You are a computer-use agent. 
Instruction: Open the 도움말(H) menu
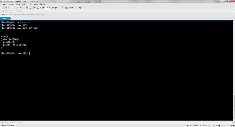[42, 4]
